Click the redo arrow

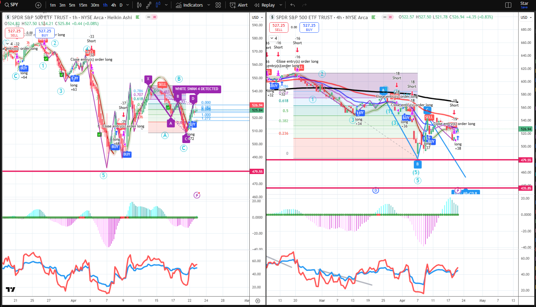click(304, 5)
